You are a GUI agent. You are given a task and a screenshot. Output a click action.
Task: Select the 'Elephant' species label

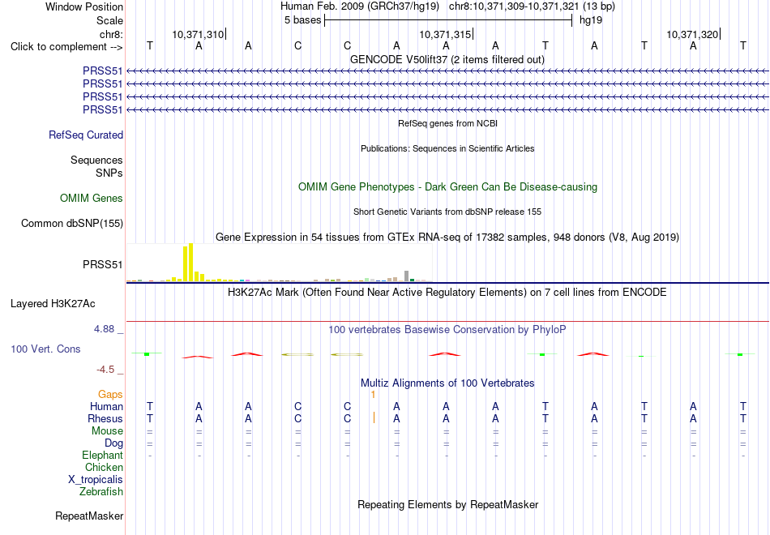[103, 456]
